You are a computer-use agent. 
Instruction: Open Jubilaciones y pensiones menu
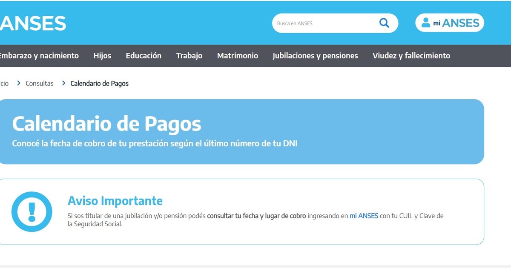click(315, 56)
